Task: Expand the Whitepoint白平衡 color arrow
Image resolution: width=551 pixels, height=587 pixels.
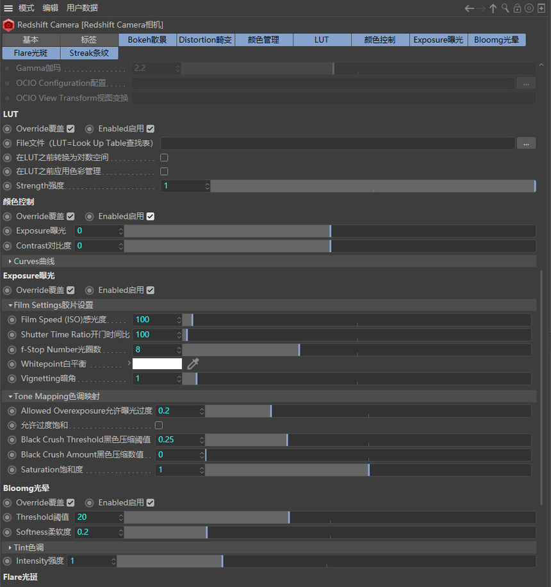Action: click(x=129, y=363)
